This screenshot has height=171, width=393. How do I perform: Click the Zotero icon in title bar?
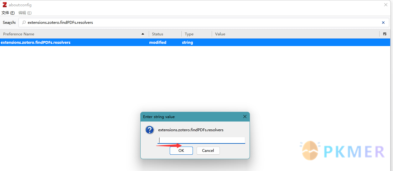pos(5,5)
